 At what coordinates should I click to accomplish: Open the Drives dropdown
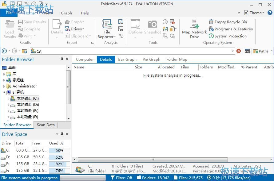pos(74,29)
